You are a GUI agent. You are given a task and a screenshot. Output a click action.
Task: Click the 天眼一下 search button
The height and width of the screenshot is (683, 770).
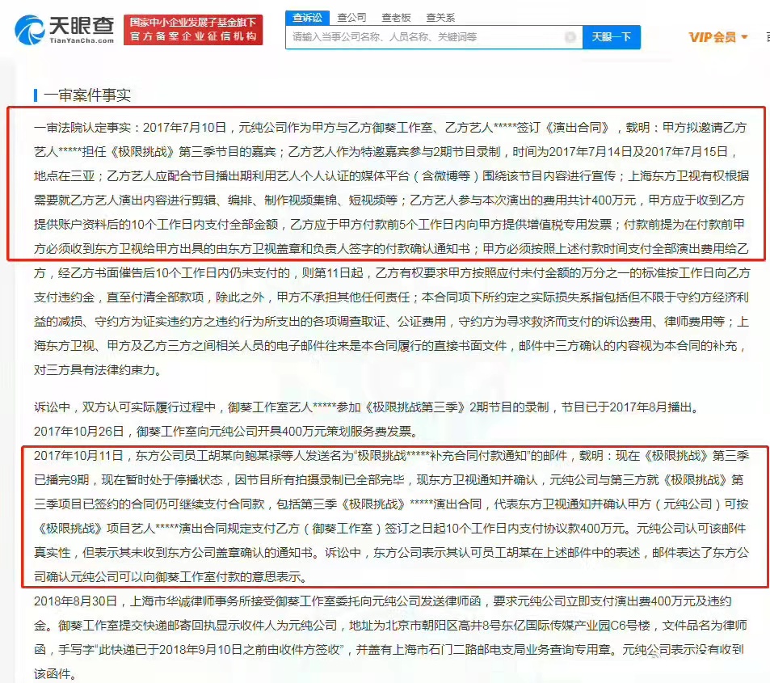tap(612, 37)
